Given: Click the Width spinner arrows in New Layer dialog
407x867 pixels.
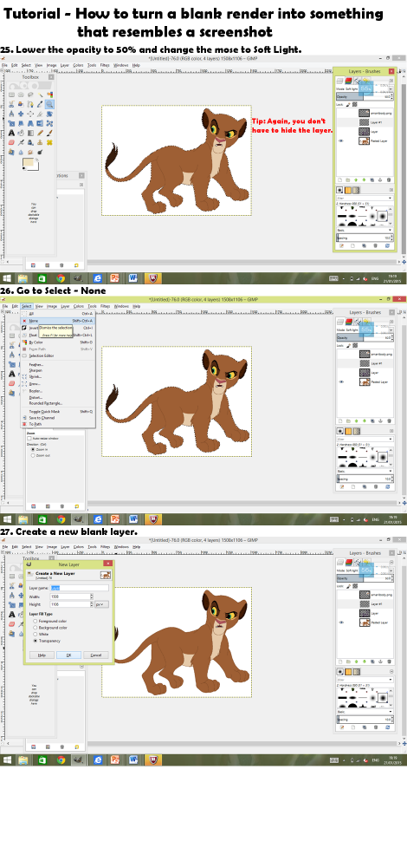Looking at the screenshot, I should click(x=92, y=596).
